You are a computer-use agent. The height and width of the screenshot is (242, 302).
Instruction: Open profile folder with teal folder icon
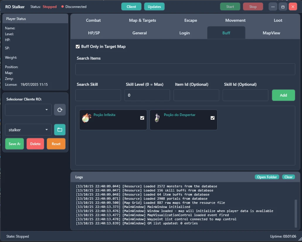click(60, 130)
